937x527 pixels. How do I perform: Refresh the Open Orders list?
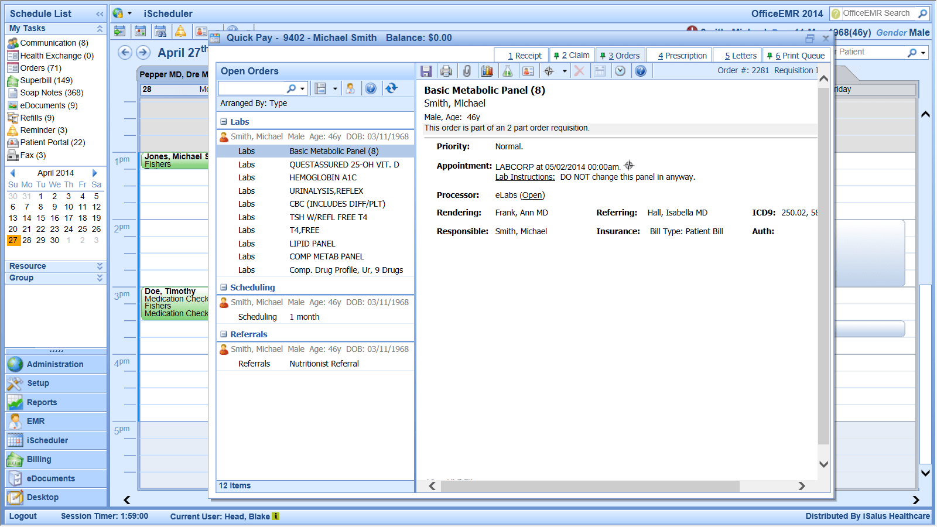(x=391, y=88)
